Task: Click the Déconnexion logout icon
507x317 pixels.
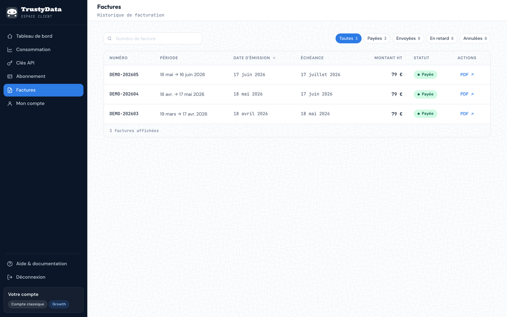Action: click(x=10, y=277)
